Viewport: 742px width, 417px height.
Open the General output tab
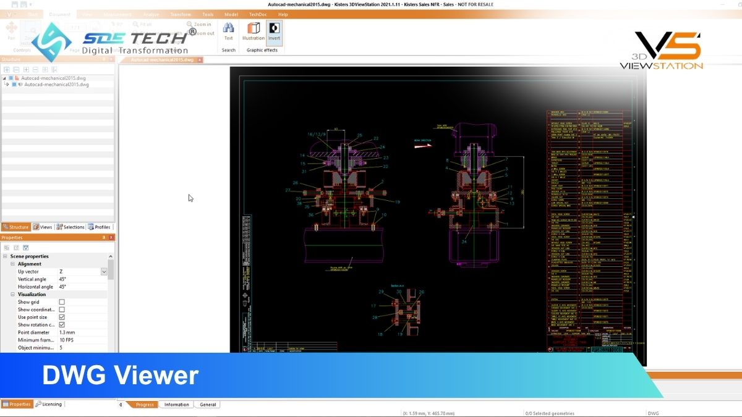coord(208,405)
